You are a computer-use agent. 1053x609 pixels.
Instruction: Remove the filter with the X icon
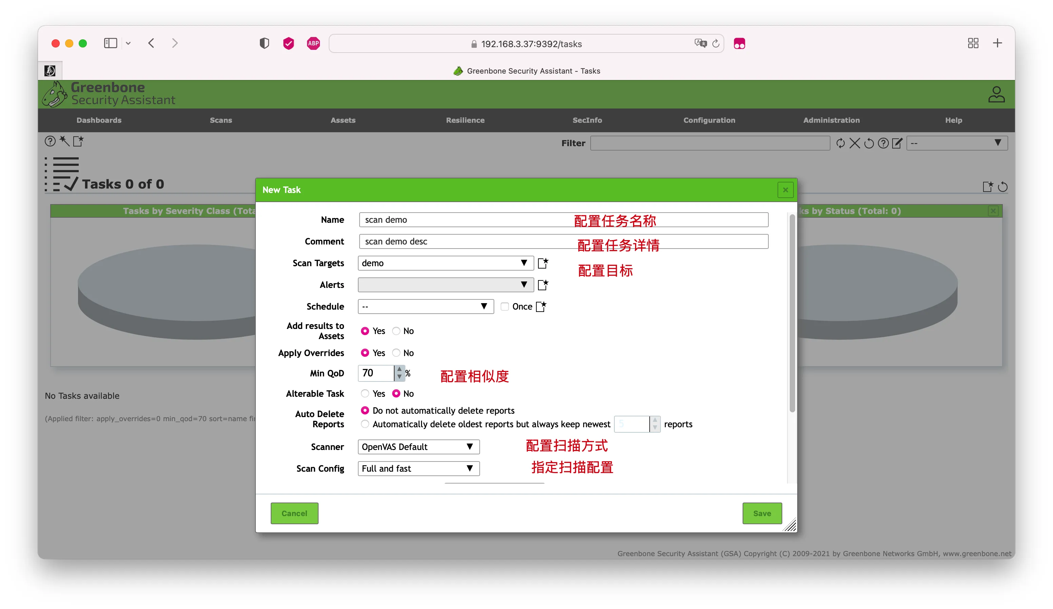(855, 143)
